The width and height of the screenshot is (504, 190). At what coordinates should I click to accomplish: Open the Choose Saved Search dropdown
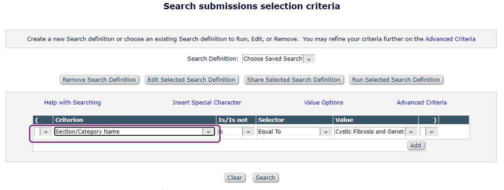coord(279,59)
